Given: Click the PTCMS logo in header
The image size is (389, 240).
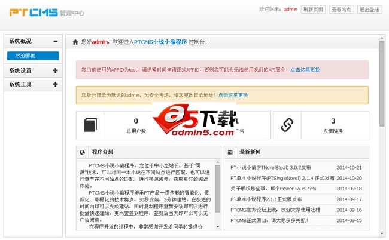Looking at the screenshot, I should tap(34, 13).
